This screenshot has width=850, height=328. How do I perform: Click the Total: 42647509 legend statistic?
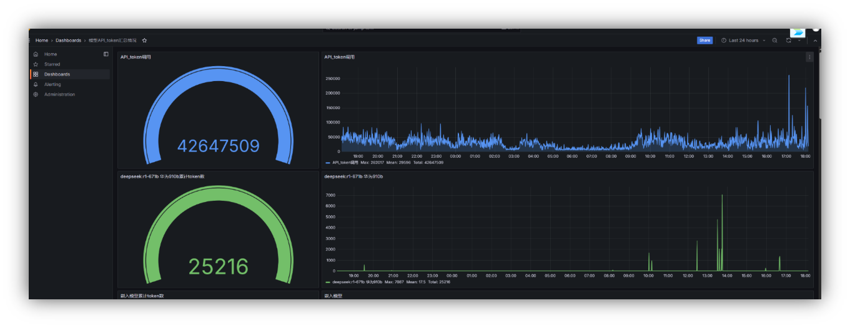pyautogui.click(x=428, y=162)
